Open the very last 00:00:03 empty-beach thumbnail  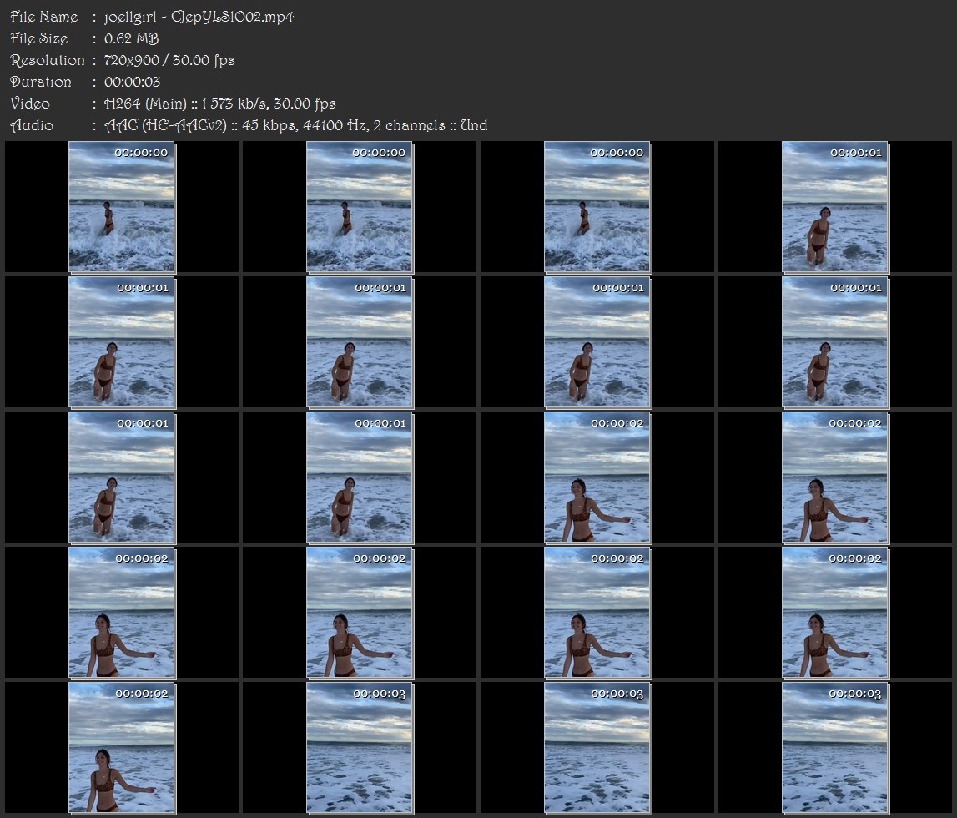pyautogui.click(x=835, y=748)
